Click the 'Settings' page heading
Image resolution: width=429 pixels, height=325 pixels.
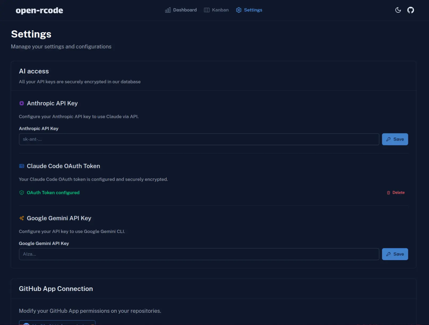pos(31,34)
